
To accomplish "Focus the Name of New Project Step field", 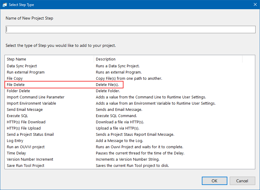I will pyautogui.click(x=131, y=29).
